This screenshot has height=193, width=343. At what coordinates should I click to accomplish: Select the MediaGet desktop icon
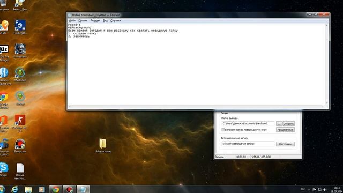pyautogui.click(x=20, y=75)
